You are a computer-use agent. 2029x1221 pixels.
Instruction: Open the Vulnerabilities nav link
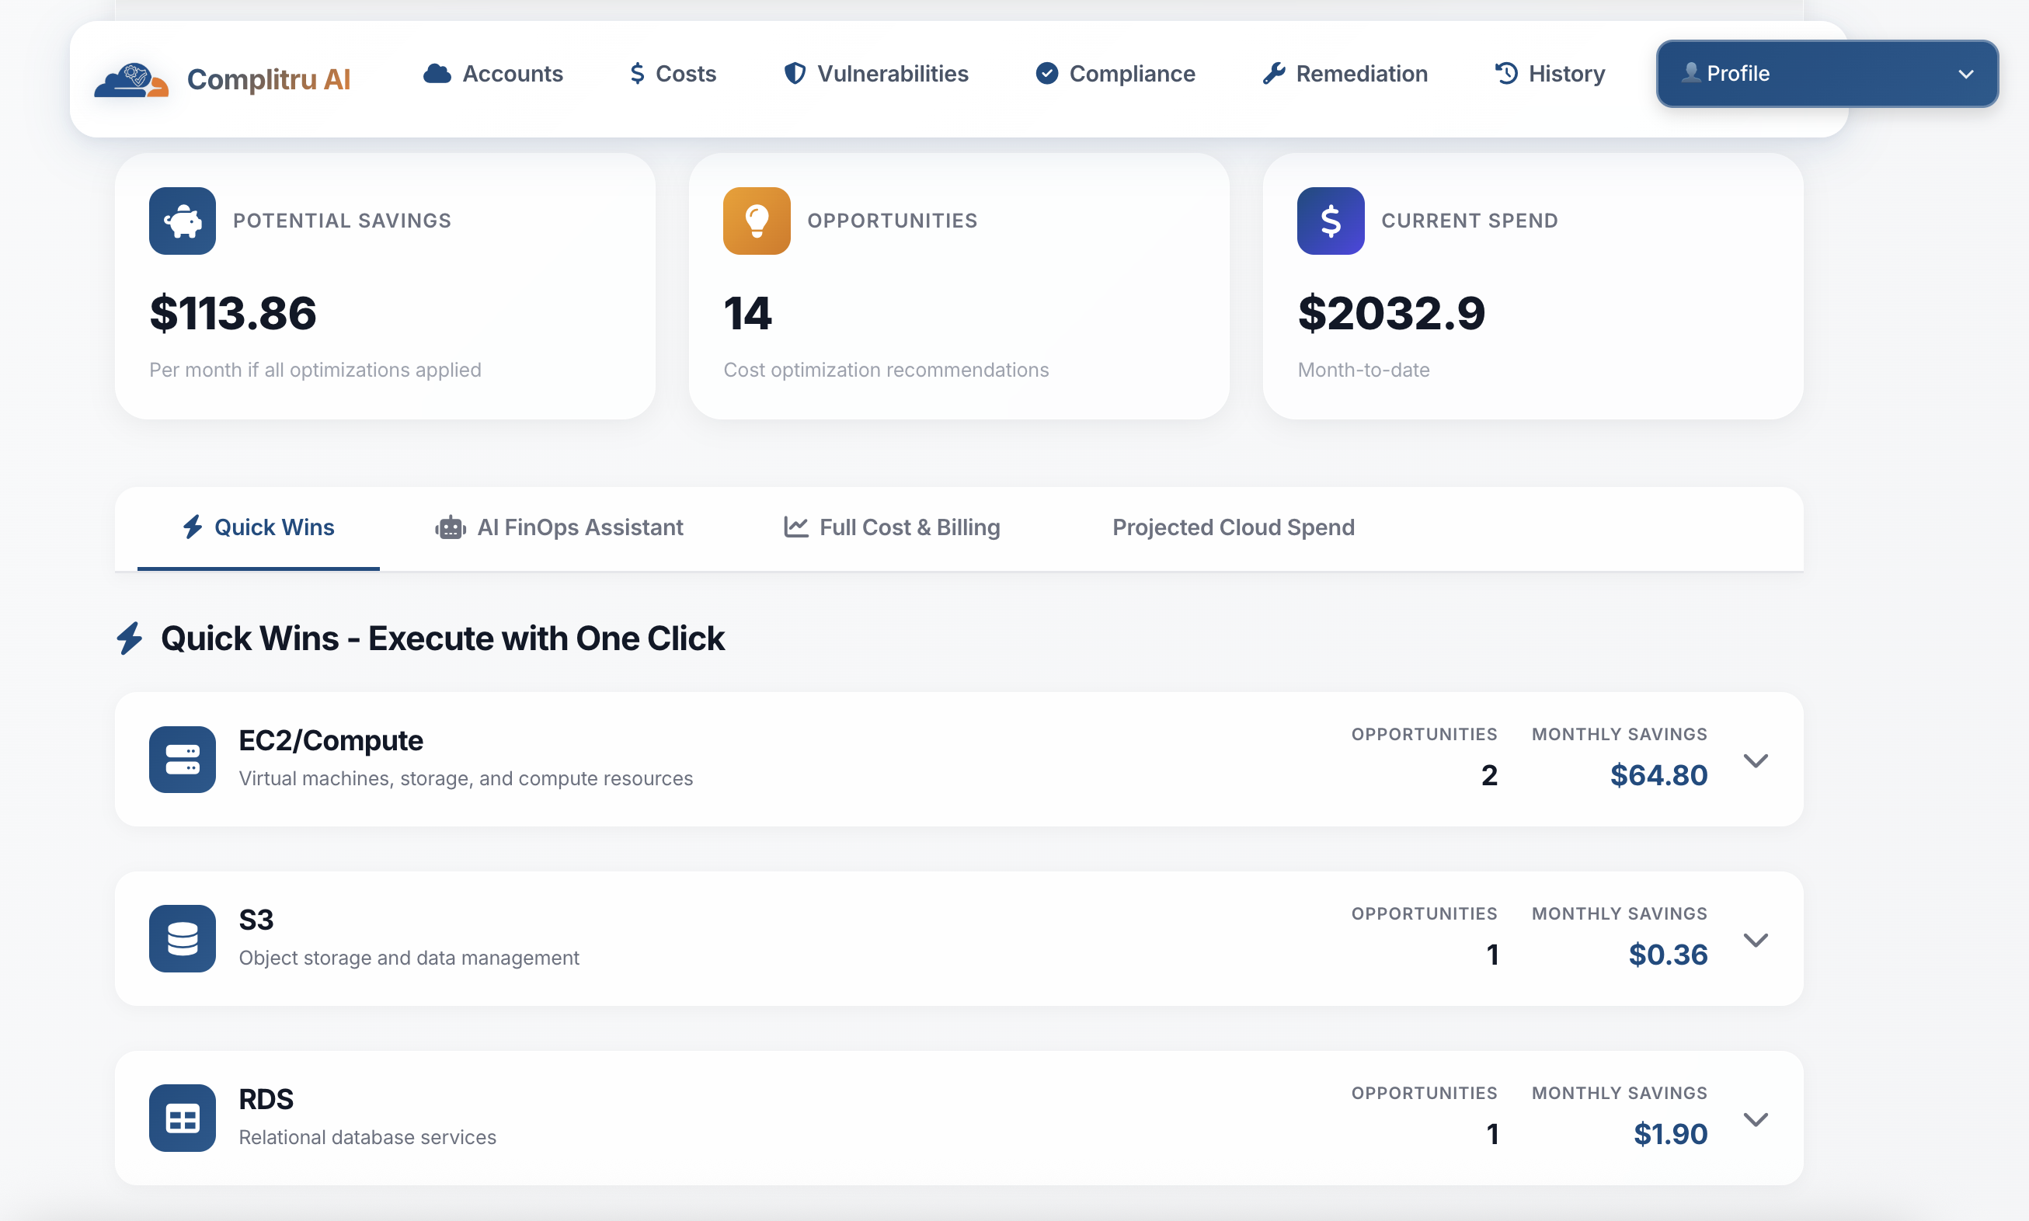pyautogui.click(x=875, y=73)
